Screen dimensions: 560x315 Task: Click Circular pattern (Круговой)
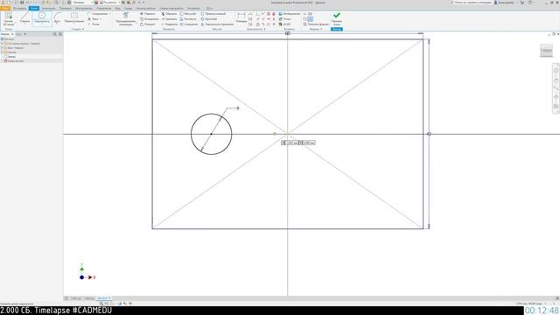209,19
